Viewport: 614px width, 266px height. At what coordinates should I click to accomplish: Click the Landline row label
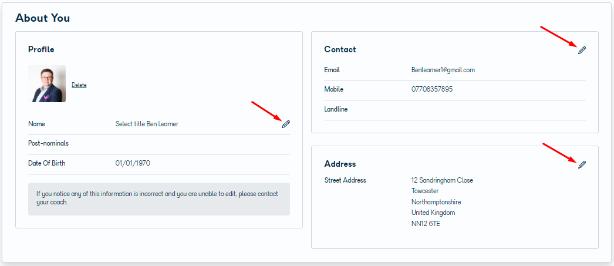[x=336, y=109]
